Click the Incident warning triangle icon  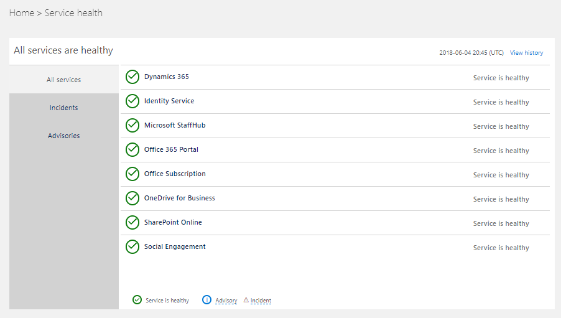coord(246,300)
